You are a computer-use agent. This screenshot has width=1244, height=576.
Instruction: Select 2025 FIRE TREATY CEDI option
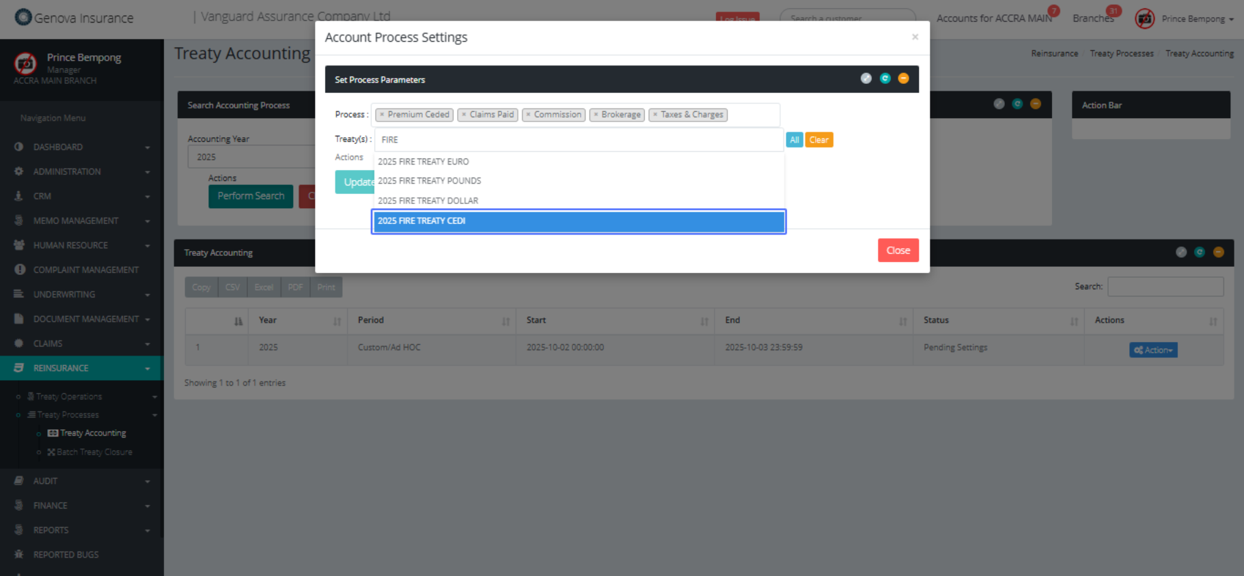(578, 221)
